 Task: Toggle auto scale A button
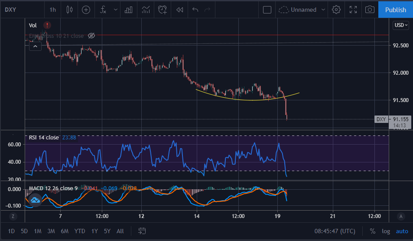coord(401,216)
